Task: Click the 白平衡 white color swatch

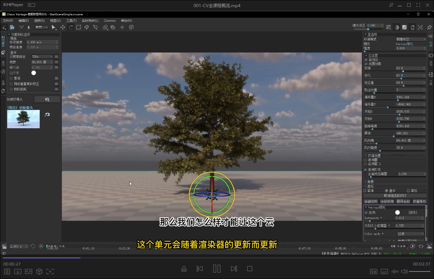Action: (x=34, y=73)
